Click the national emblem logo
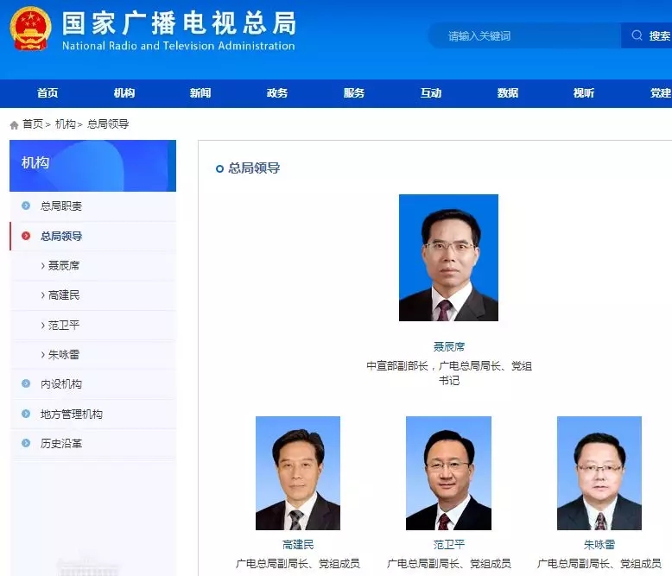The image size is (672, 576). (31, 29)
